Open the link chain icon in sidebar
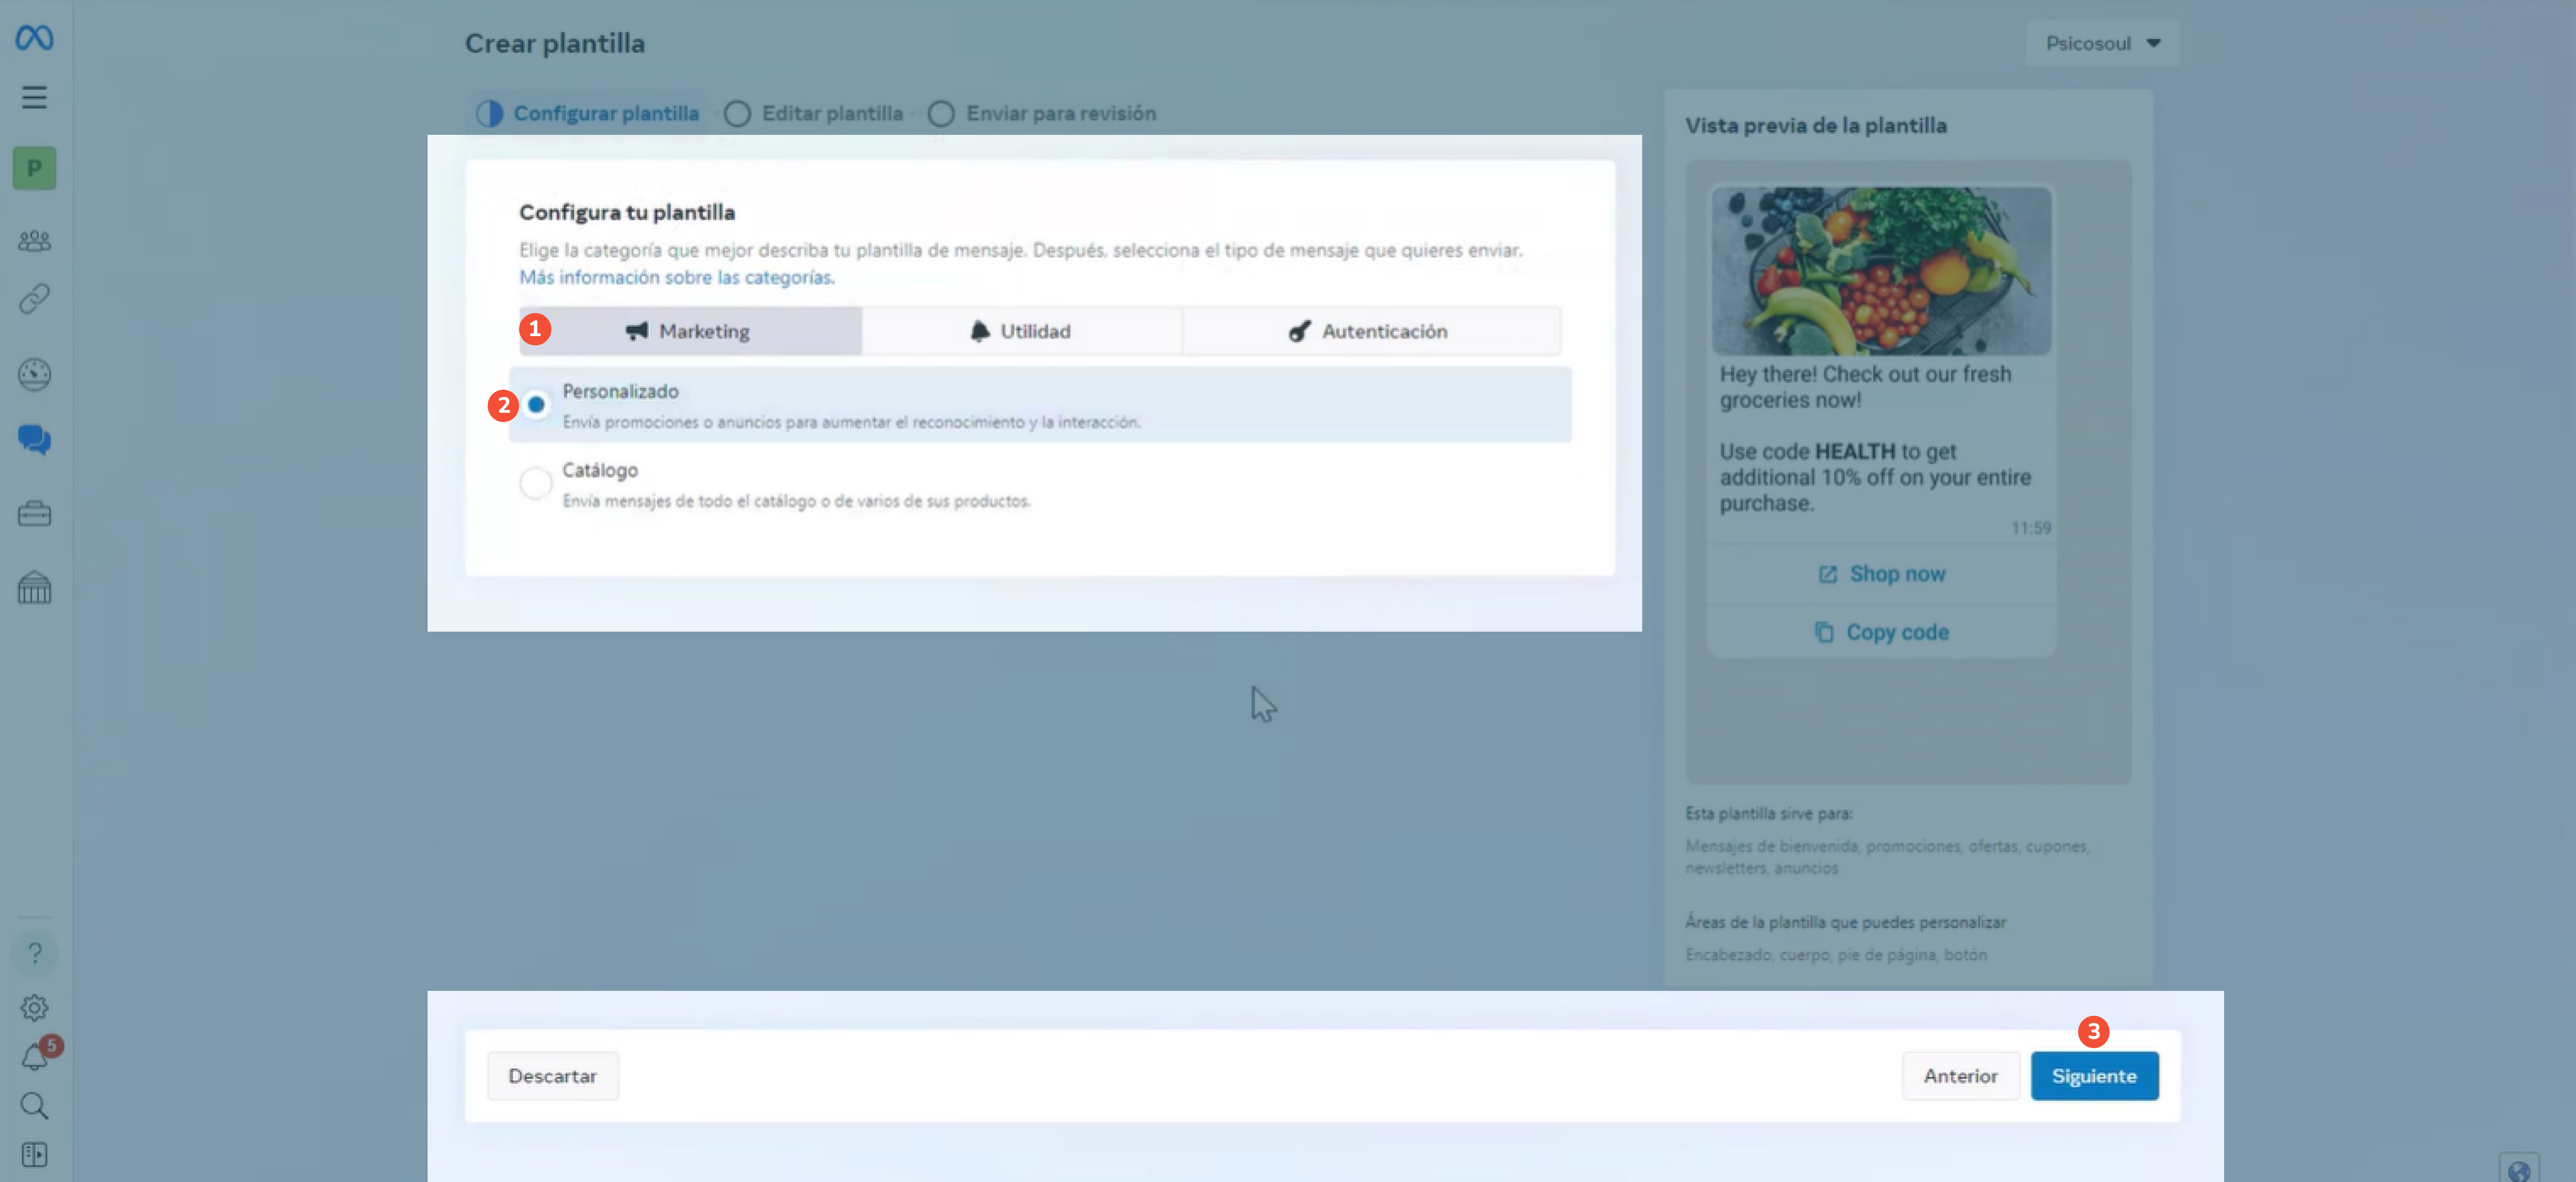Screen dimensions: 2576x1182 click(34, 299)
